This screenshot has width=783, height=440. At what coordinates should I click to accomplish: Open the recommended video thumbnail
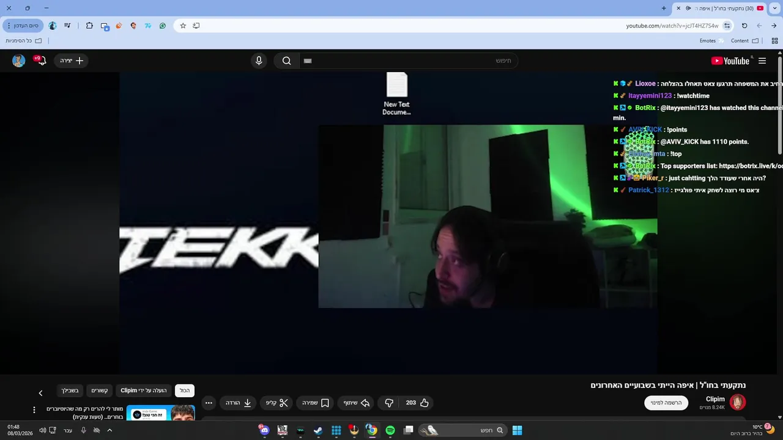(x=161, y=413)
